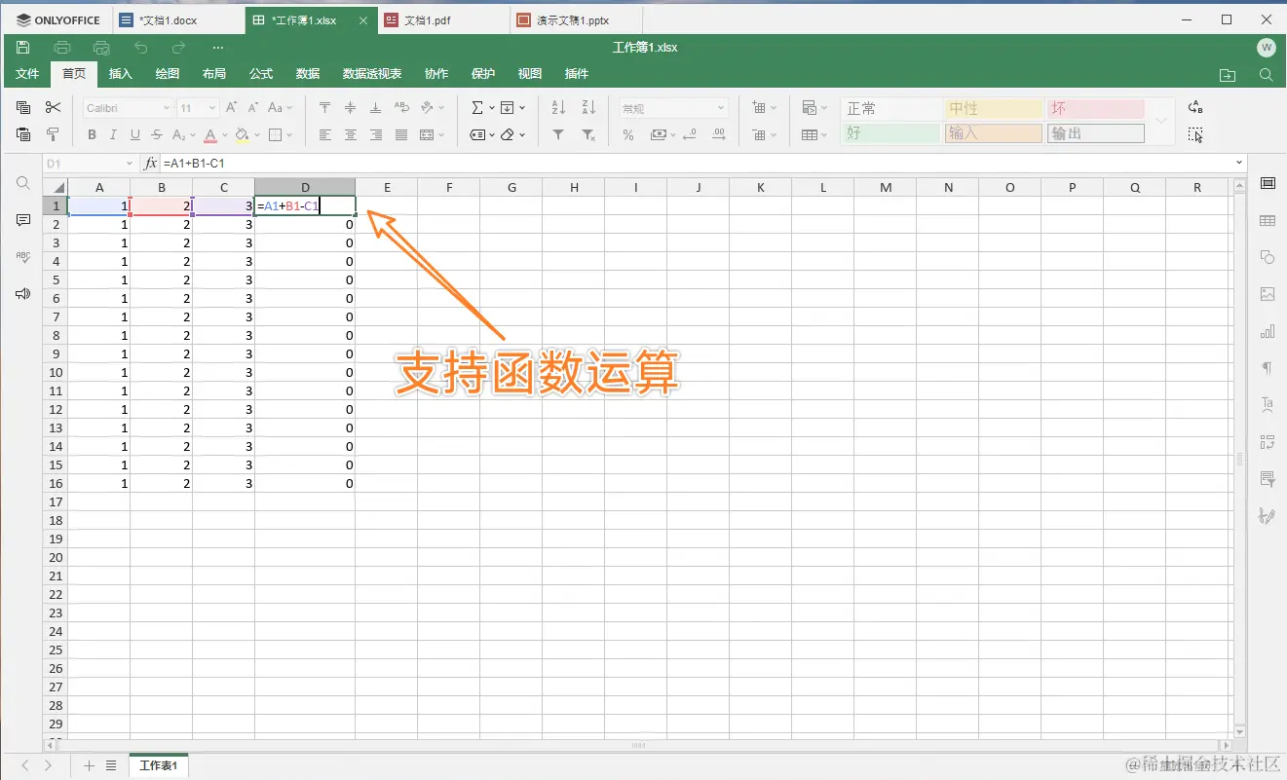Save the workbook with the save icon
The image size is (1287, 780).
pyautogui.click(x=23, y=47)
